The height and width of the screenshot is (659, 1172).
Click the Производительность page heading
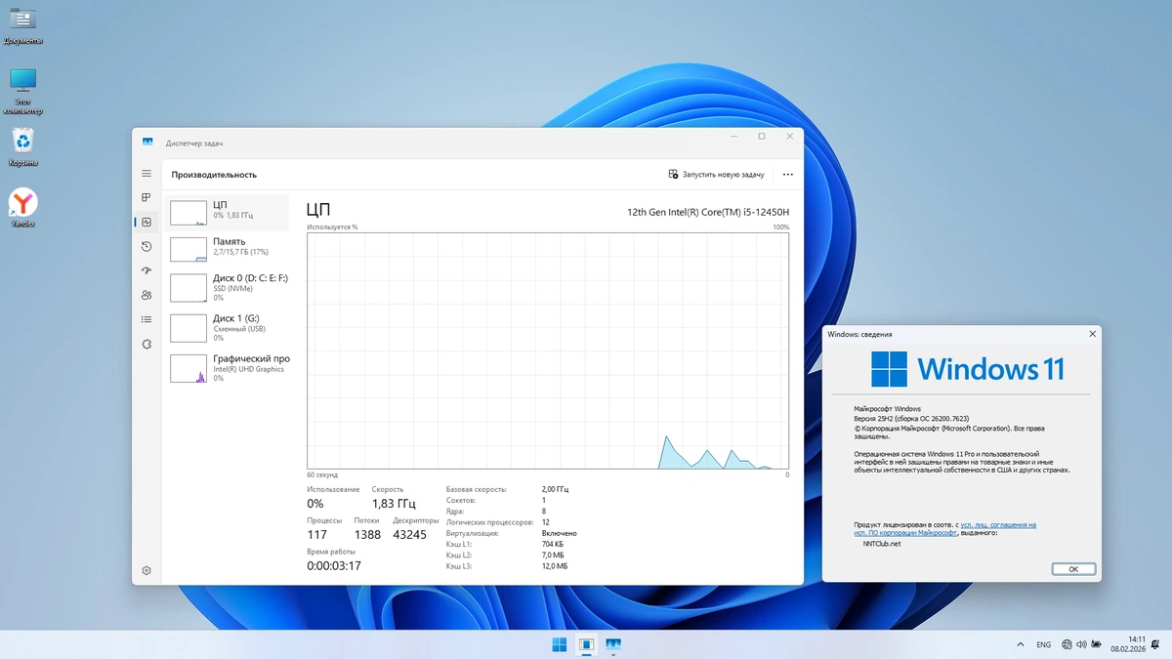click(x=214, y=175)
